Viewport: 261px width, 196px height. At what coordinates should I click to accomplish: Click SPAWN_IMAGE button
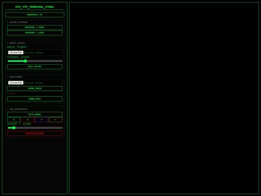[x=35, y=89]
